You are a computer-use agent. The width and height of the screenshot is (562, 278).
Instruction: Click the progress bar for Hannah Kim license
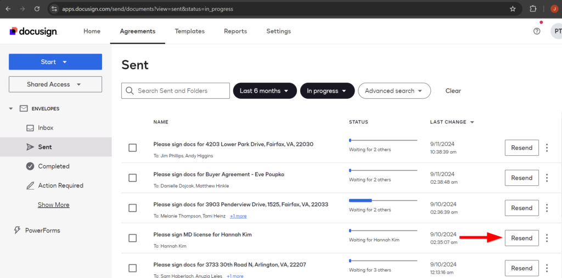click(x=383, y=230)
